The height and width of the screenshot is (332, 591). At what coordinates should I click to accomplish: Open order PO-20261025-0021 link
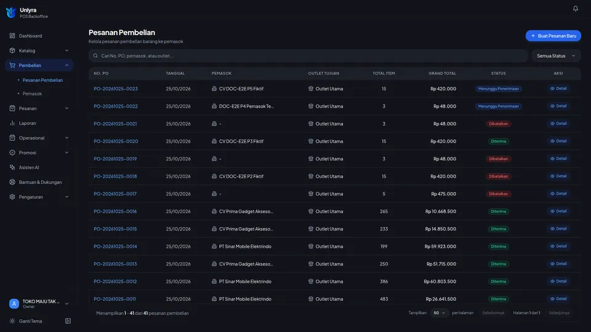[115, 124]
